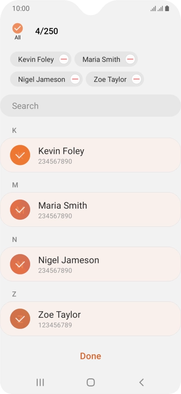Tap the Nigel Jameson name chip
181x394 pixels.
point(42,79)
